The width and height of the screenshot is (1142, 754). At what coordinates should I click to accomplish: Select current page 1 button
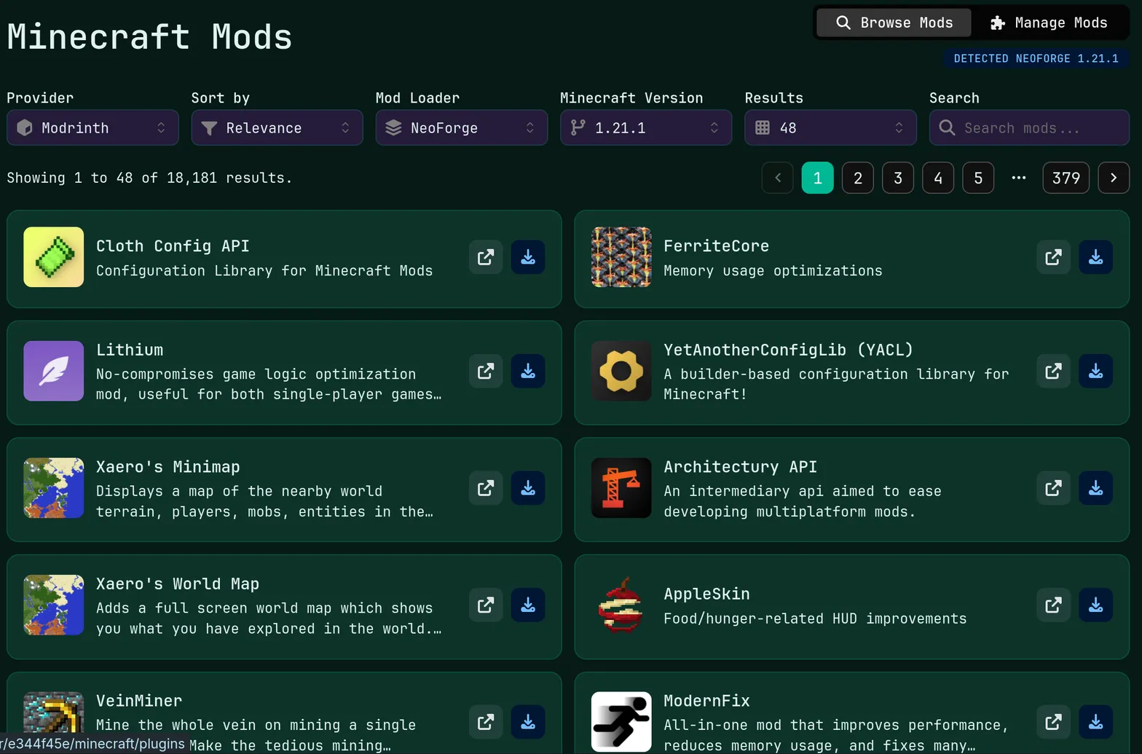click(818, 178)
